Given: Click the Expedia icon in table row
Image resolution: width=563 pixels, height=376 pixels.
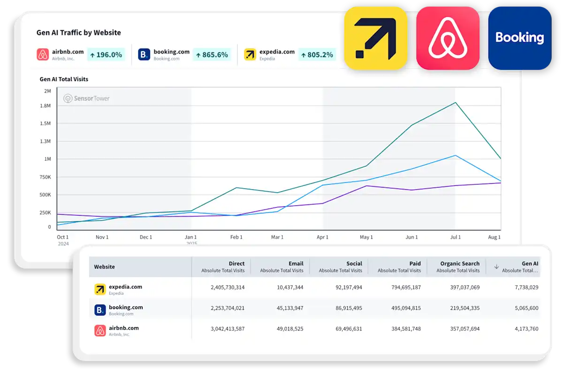Looking at the screenshot, I should [x=100, y=289].
